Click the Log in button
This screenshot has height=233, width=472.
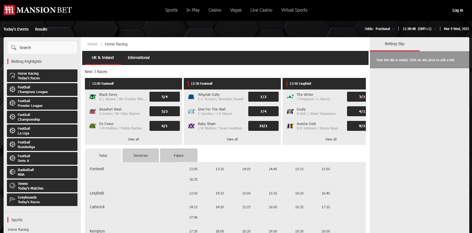pyautogui.click(x=458, y=10)
